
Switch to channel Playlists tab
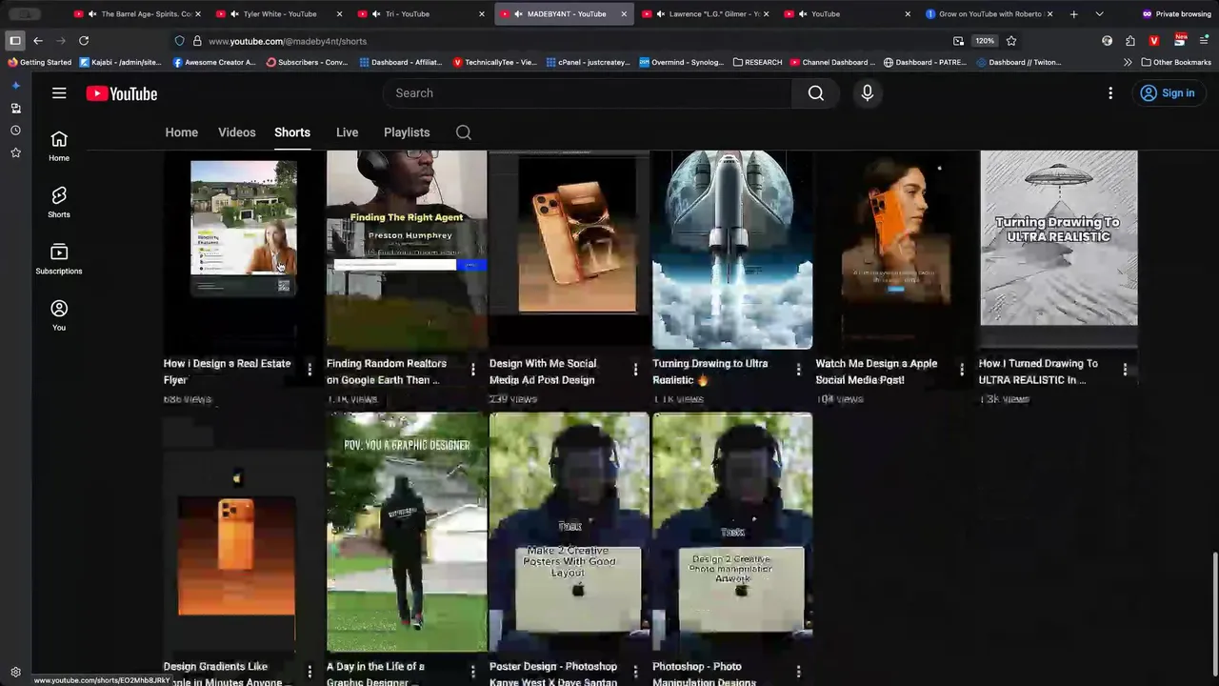click(x=407, y=132)
